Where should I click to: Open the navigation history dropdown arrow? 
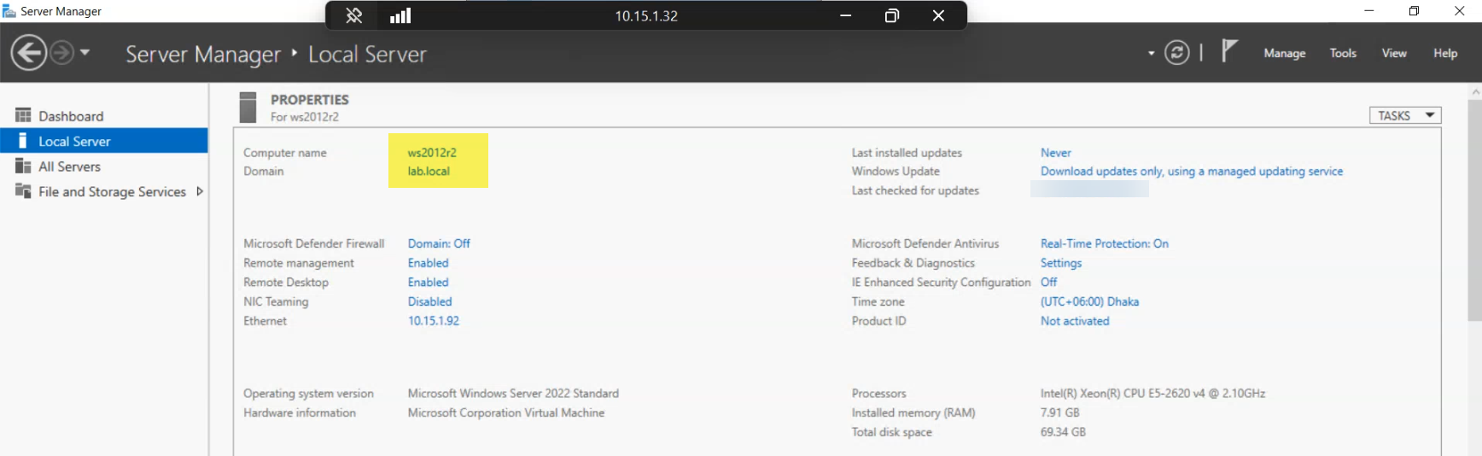click(85, 53)
